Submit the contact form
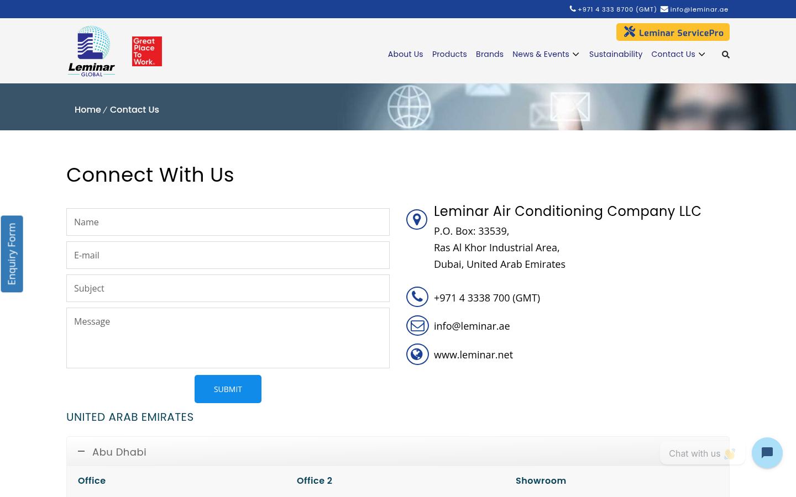Screen dimensions: 796x497 pyautogui.click(x=228, y=389)
